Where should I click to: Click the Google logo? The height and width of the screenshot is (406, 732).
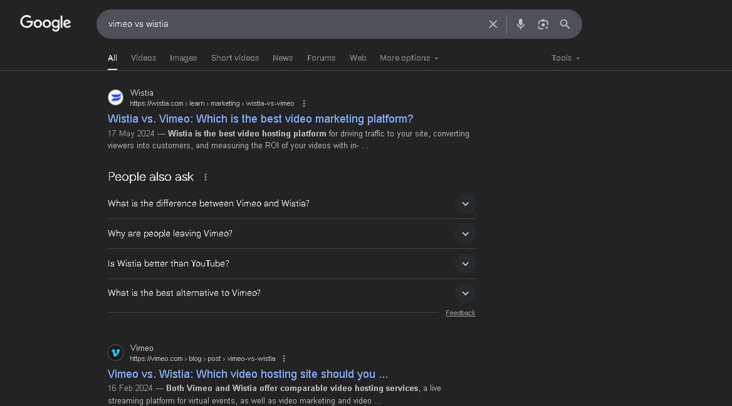point(46,23)
